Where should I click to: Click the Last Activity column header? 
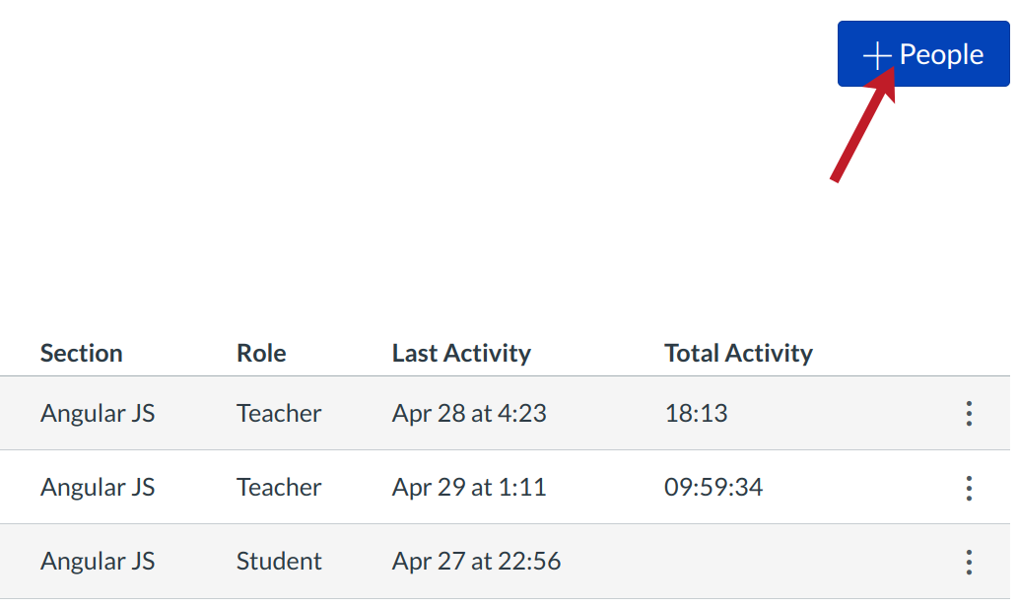[461, 353]
